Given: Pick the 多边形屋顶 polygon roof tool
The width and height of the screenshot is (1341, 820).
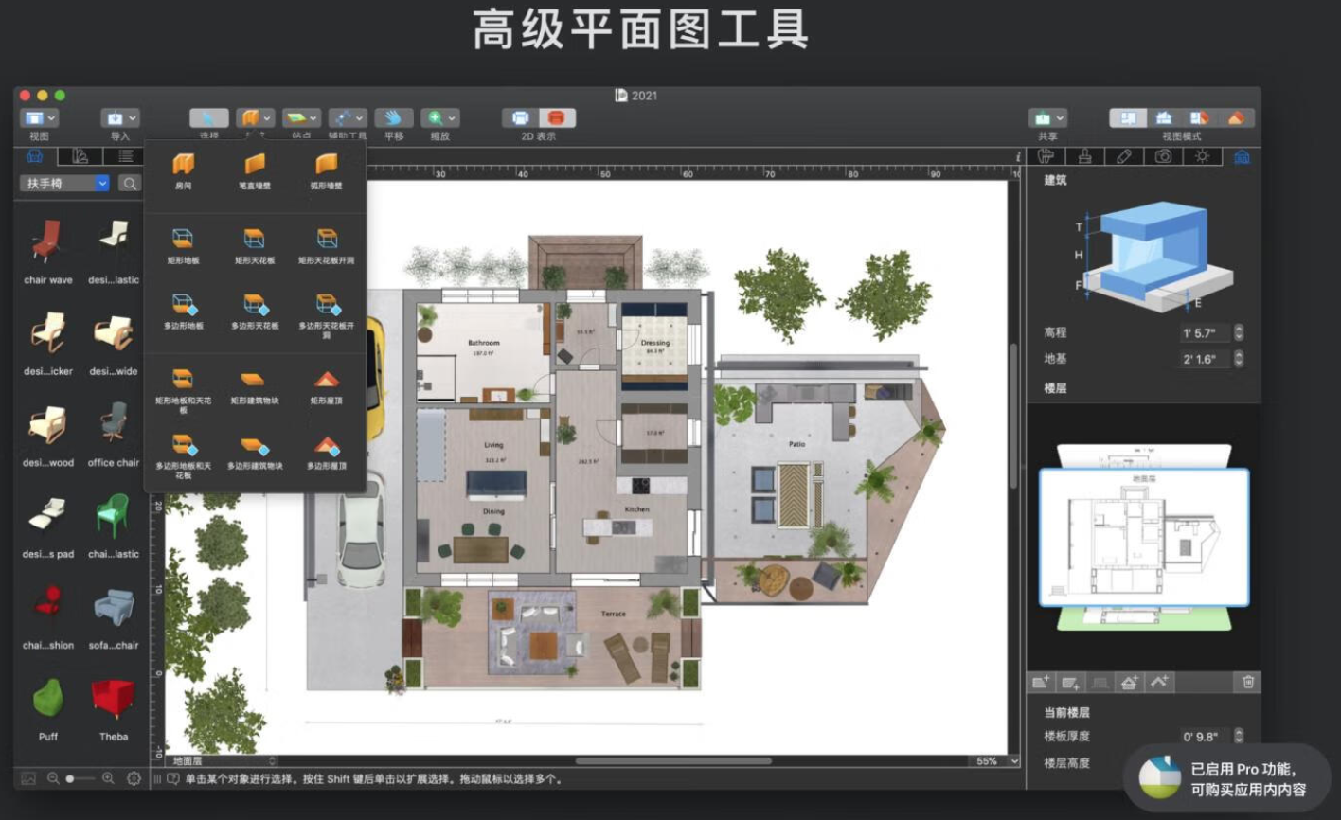Looking at the screenshot, I should click(x=327, y=452).
